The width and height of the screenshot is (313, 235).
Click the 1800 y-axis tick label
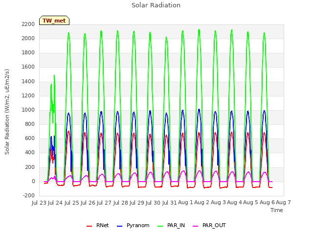pyautogui.click(x=28, y=52)
